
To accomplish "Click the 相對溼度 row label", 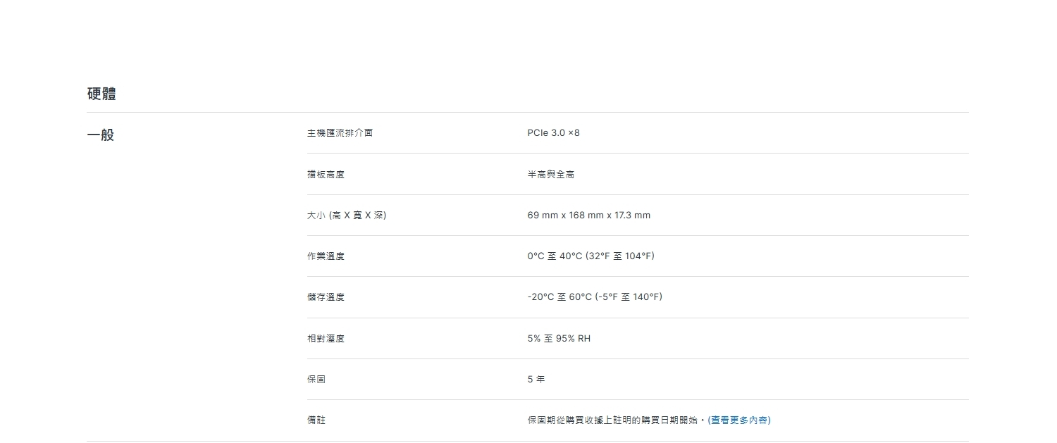I will 326,339.
